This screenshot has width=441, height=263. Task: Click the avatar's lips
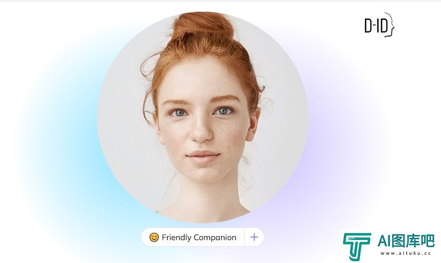pyautogui.click(x=203, y=156)
